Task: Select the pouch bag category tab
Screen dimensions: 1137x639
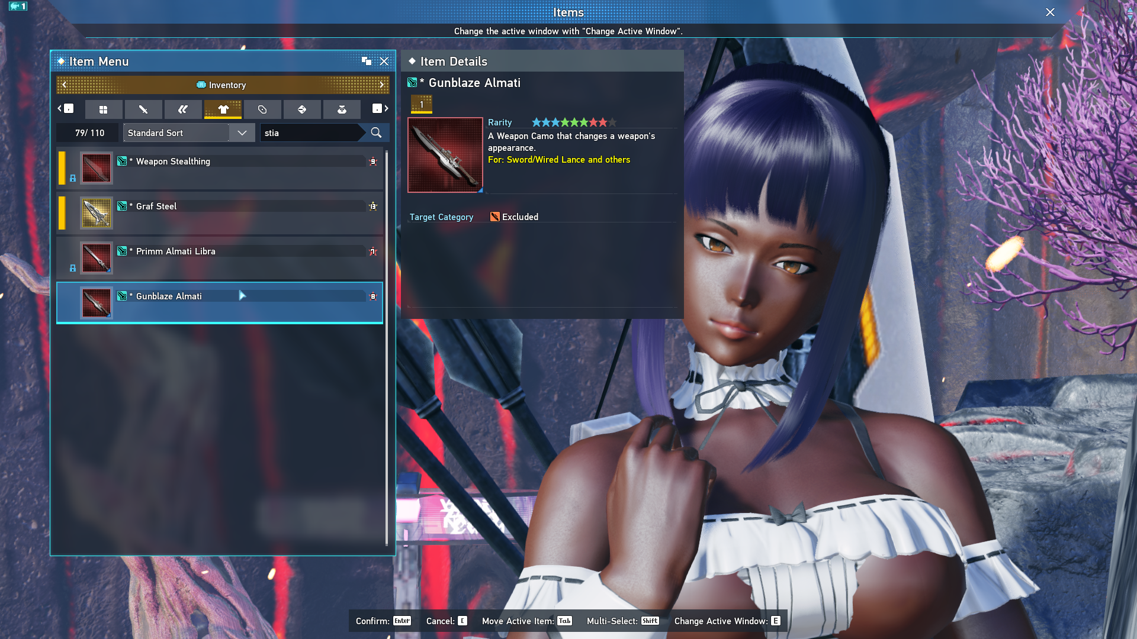Action: 342,109
